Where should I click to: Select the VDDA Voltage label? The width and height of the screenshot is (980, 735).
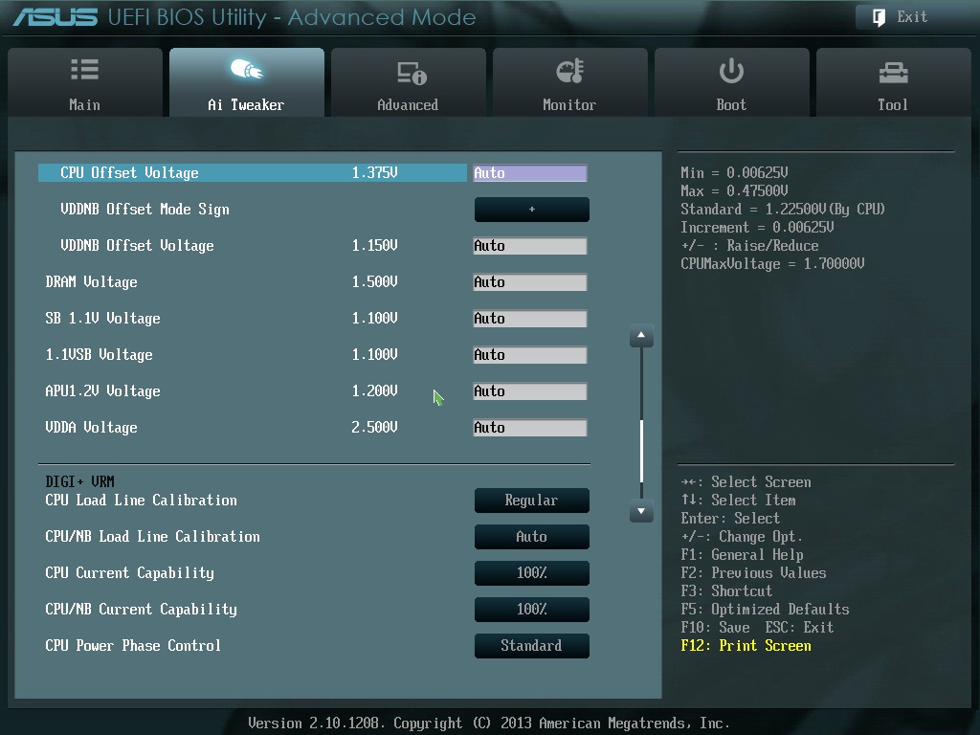coord(91,427)
